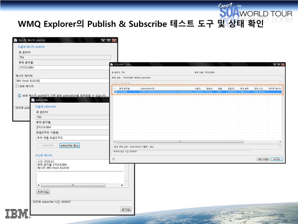Click the info icon beside the retained publication warning
Viewport: 298px width, 224px height.
pos(19,96)
